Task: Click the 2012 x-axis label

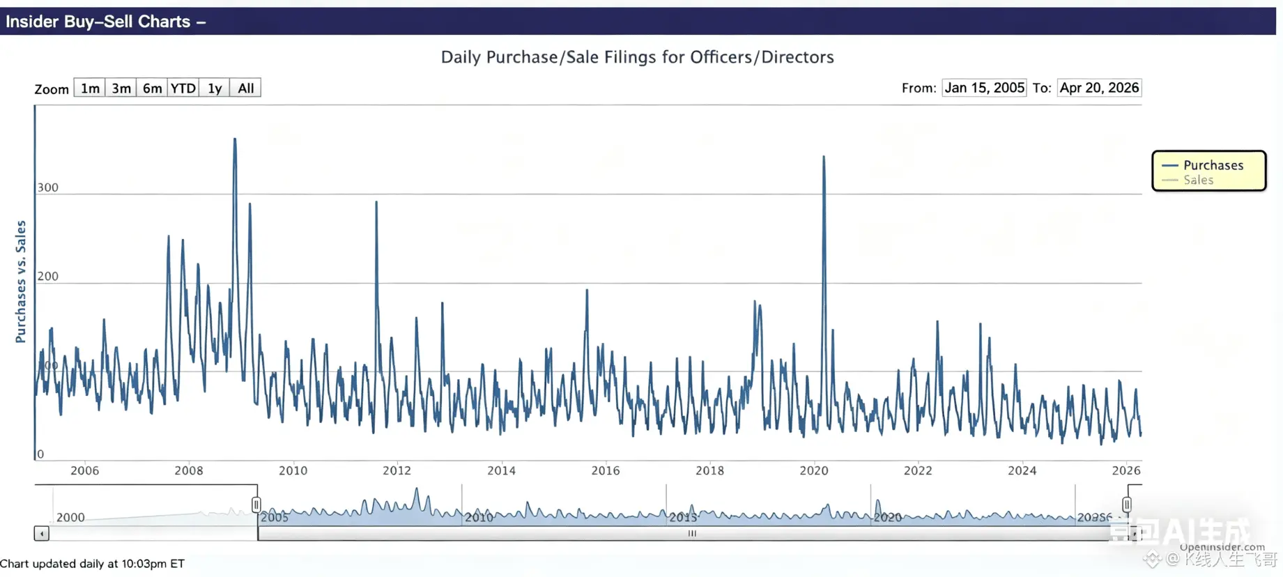Action: coord(397,470)
